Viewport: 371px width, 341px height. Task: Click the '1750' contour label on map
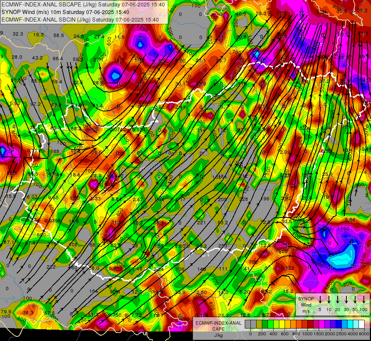pos(343,229)
